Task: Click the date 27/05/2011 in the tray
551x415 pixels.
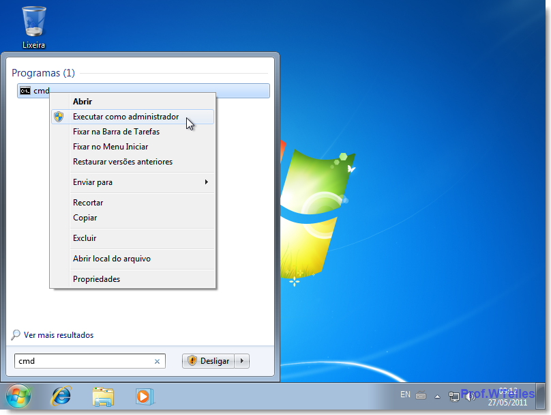Action: click(507, 403)
